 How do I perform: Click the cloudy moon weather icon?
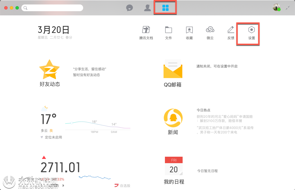(x=44, y=108)
